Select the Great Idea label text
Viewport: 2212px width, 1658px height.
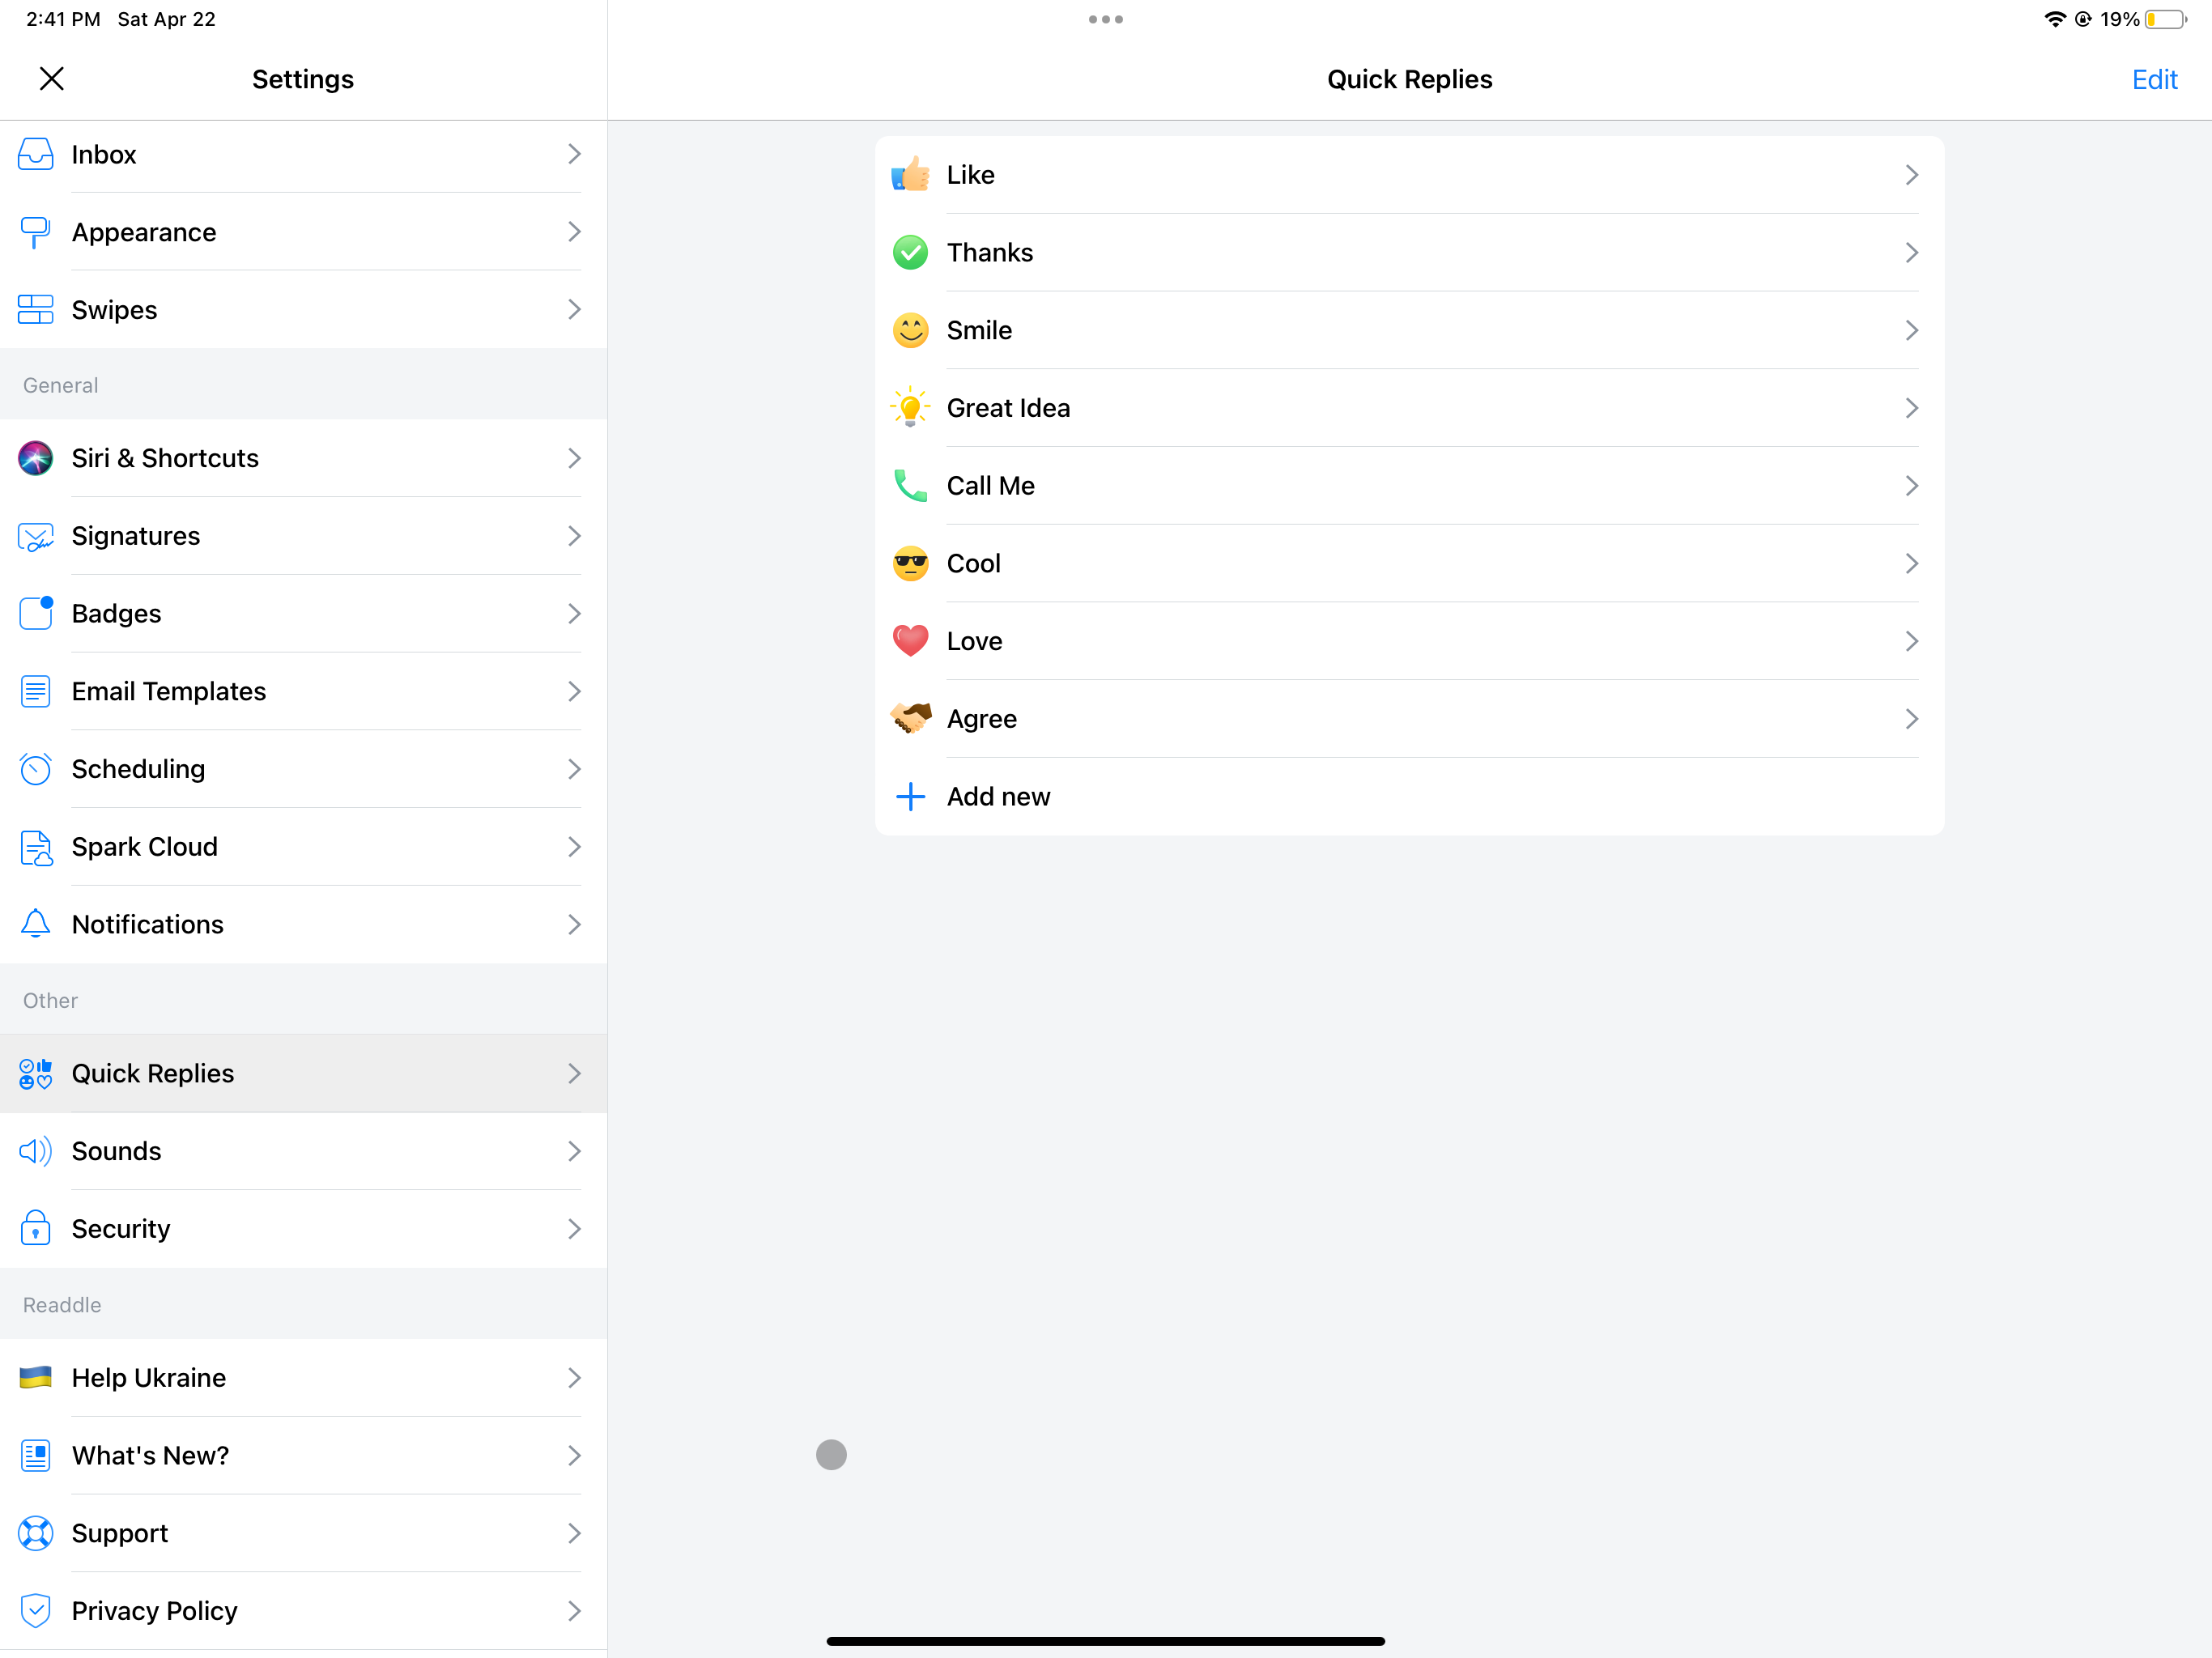pyautogui.click(x=1008, y=408)
